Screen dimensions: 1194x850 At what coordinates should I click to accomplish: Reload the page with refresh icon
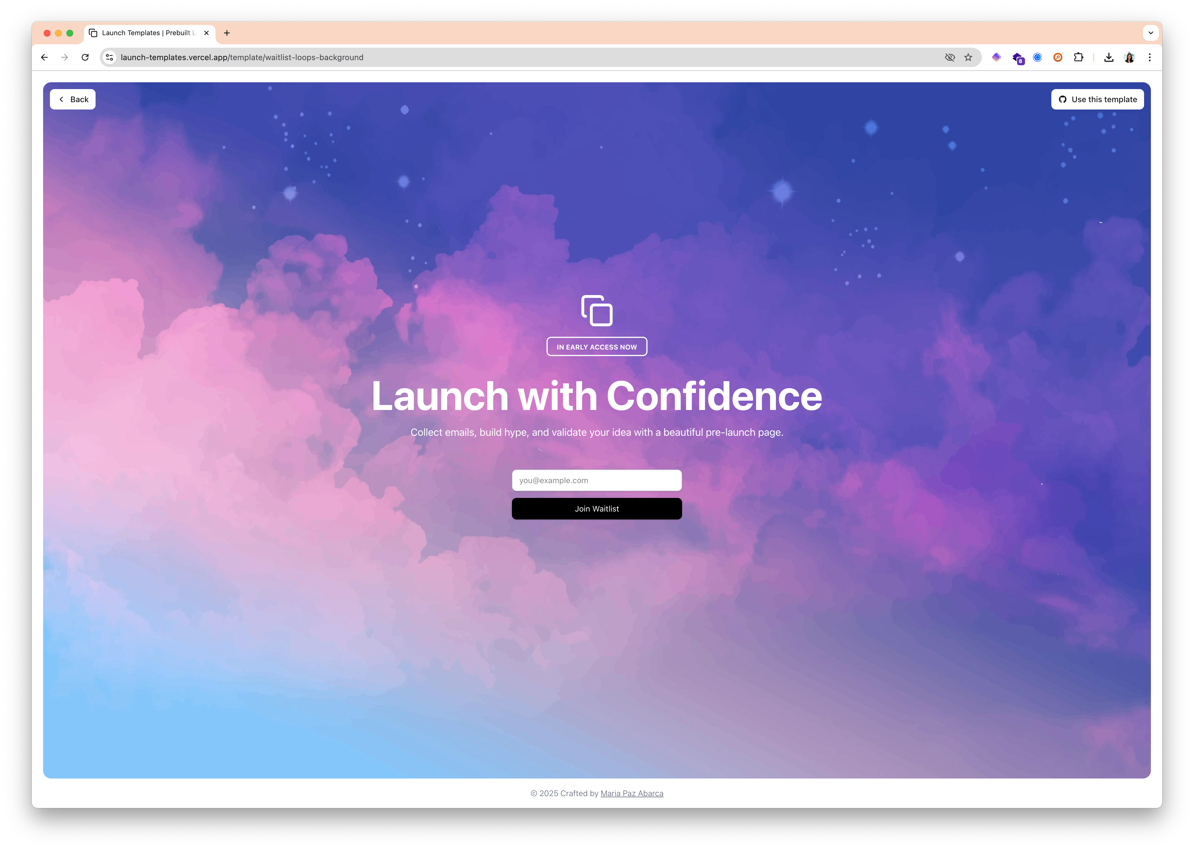pos(85,58)
